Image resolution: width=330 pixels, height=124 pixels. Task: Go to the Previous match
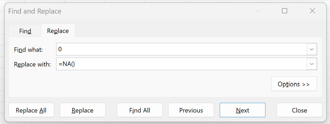(191, 110)
